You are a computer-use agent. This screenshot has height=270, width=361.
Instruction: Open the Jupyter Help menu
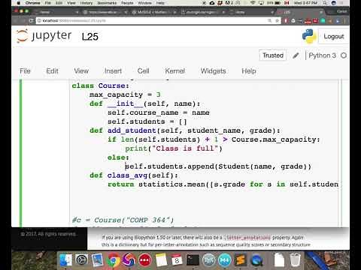[x=249, y=71]
